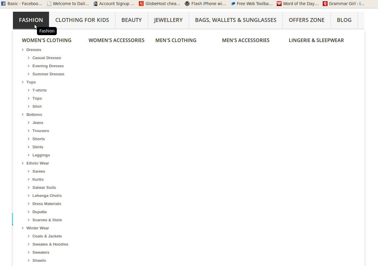
Task: Select Shirt under Tops
Action: [x=37, y=107]
